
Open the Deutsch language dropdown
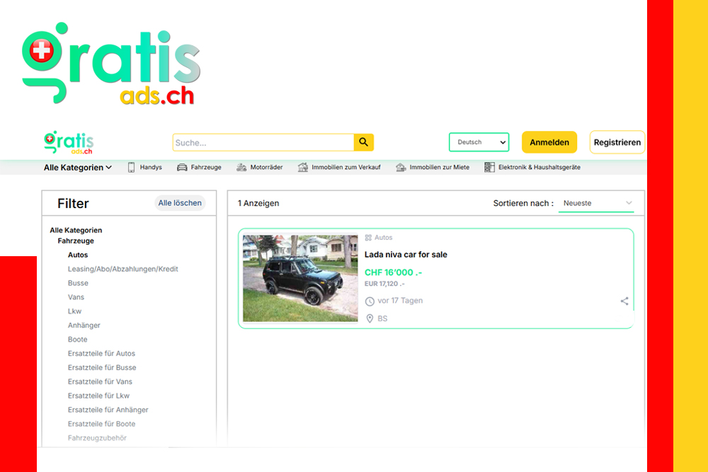[x=479, y=142]
